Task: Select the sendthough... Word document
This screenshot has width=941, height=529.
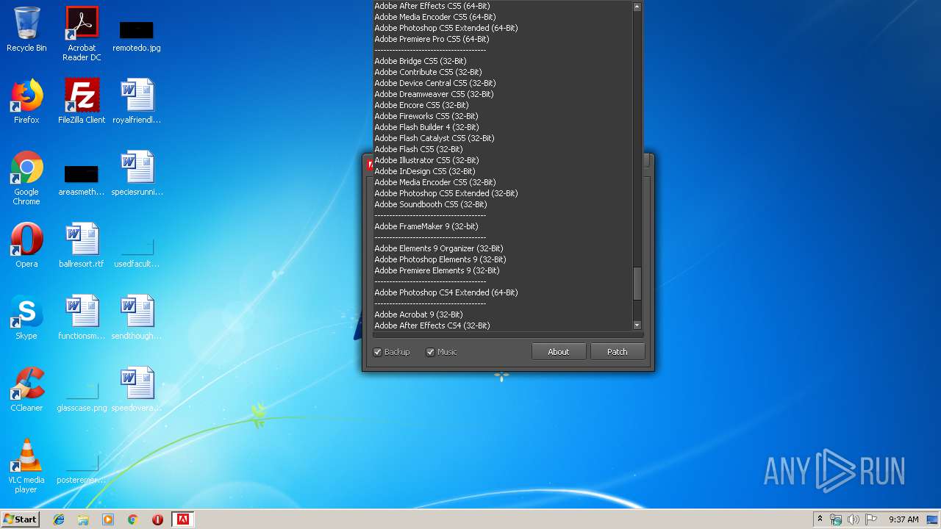Action: pyautogui.click(x=137, y=317)
